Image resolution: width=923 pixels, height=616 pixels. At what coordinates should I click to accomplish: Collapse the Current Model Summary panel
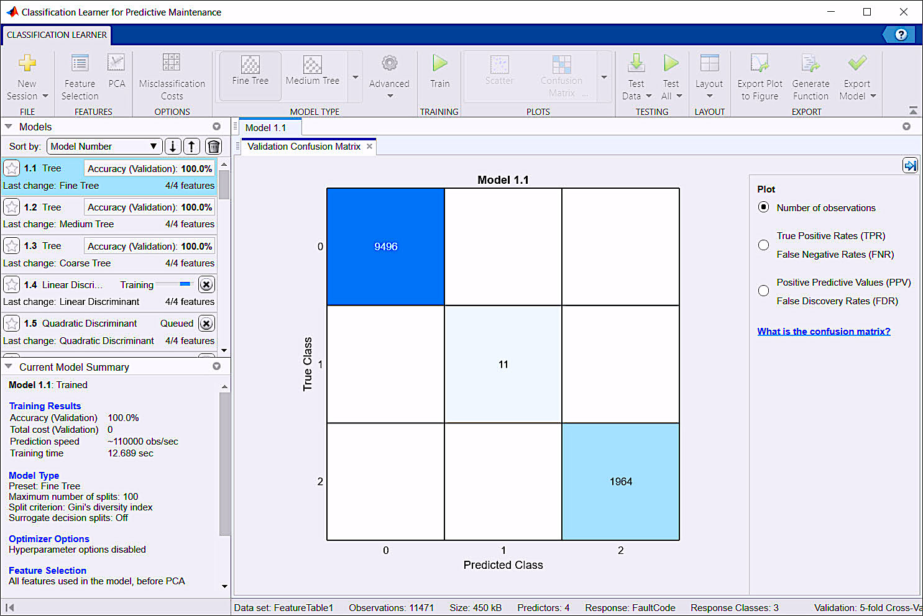tap(9, 366)
